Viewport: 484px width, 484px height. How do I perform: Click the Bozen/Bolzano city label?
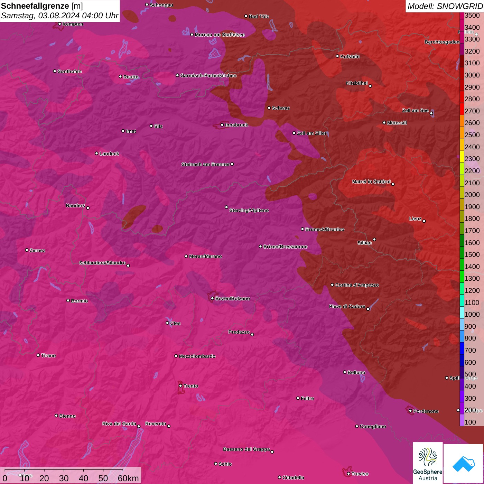click(232, 298)
